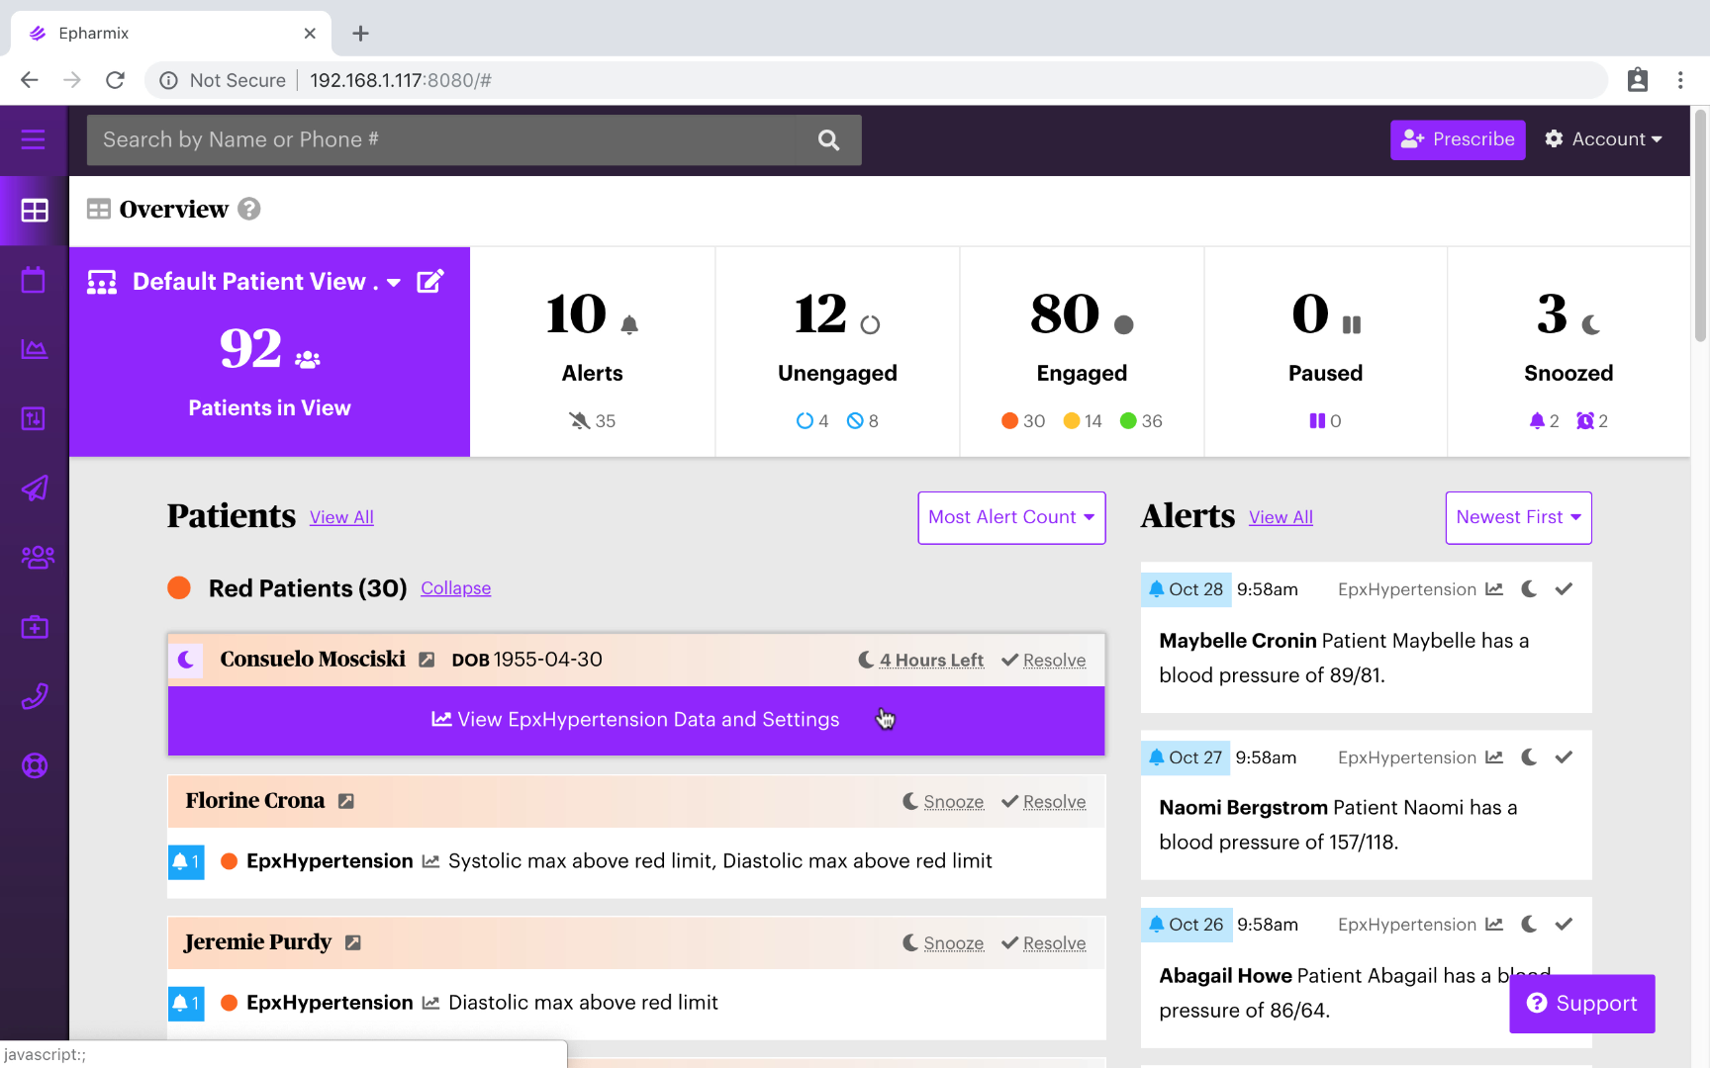Click the browser address bar
The height and width of the screenshot is (1068, 1710).
[876, 80]
